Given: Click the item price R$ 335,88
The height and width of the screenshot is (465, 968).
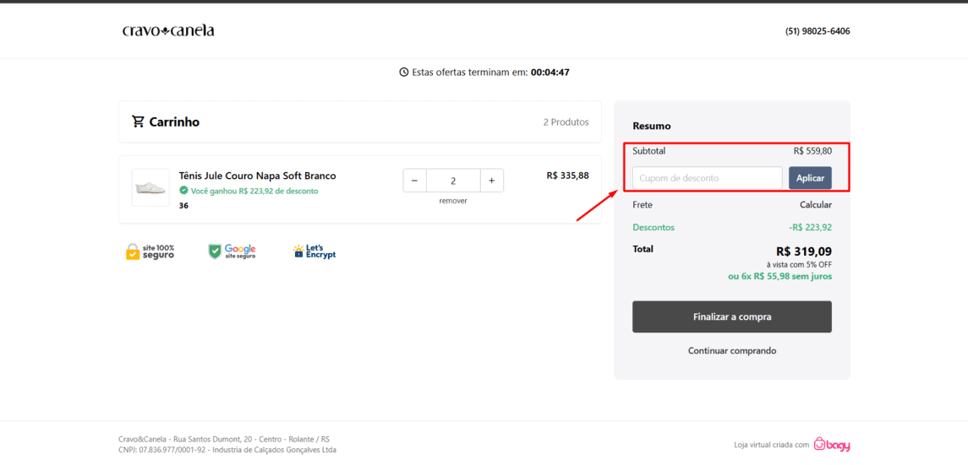Looking at the screenshot, I should (x=567, y=176).
